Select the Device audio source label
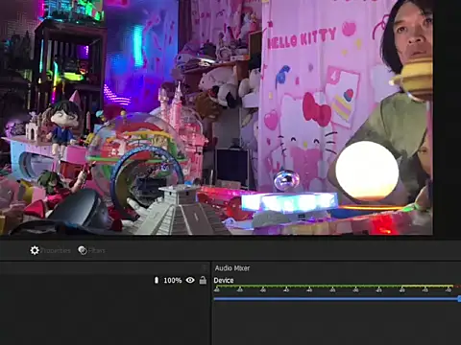This screenshot has width=461, height=345. (224, 281)
